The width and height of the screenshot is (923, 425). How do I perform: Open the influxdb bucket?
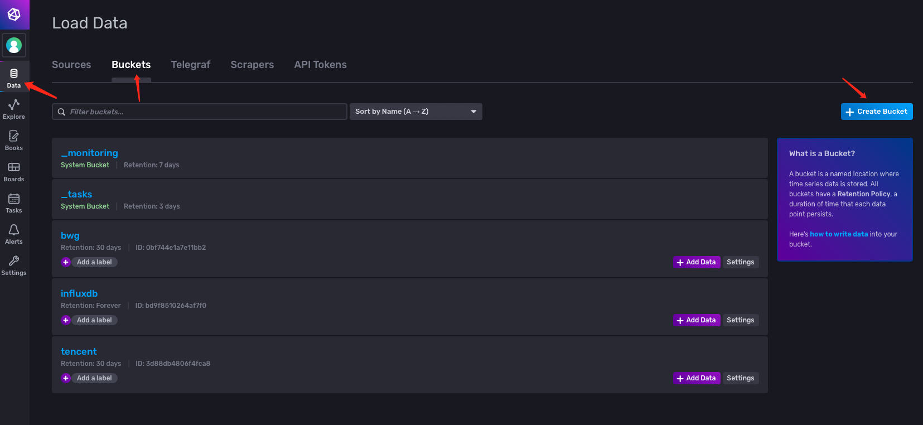(79, 293)
